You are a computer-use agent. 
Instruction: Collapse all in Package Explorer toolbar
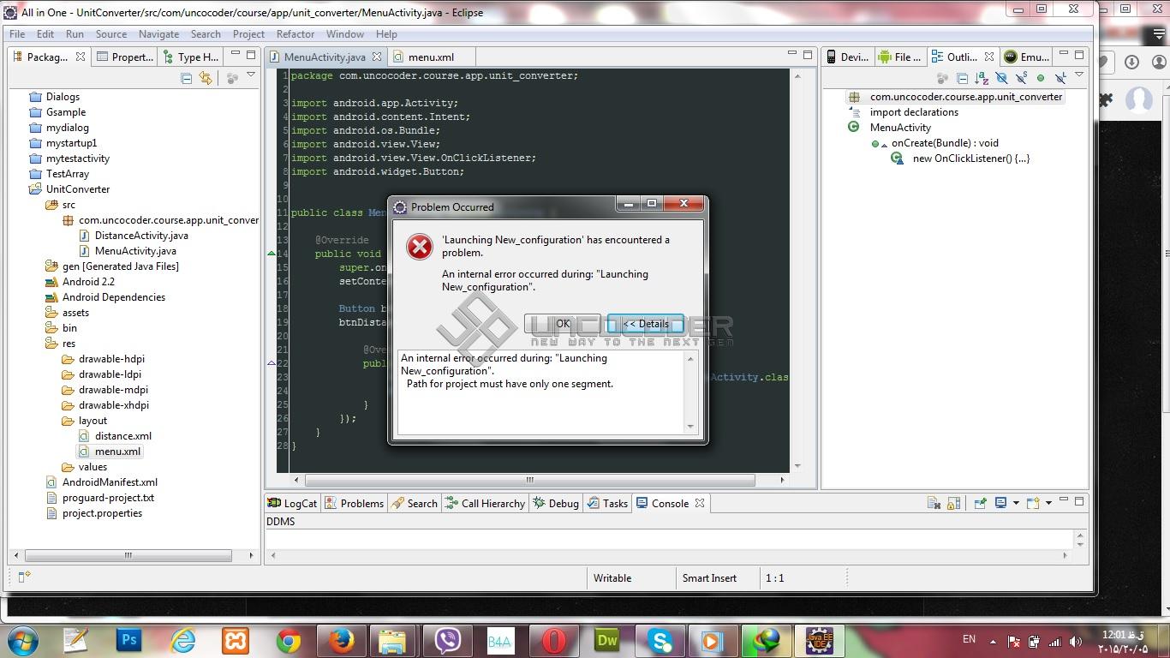click(186, 78)
